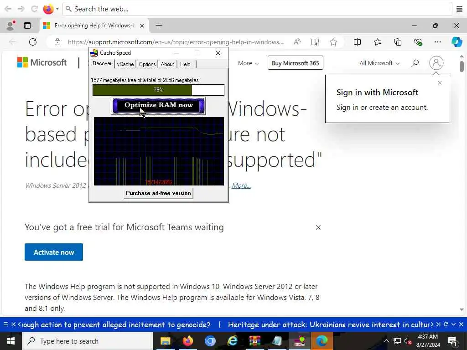467x350 pixels.
Task: Open Edge Settings and more ellipsis
Action: click(437, 42)
